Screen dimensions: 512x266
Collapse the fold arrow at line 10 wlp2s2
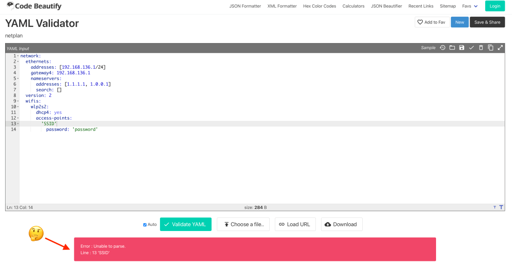click(18, 107)
